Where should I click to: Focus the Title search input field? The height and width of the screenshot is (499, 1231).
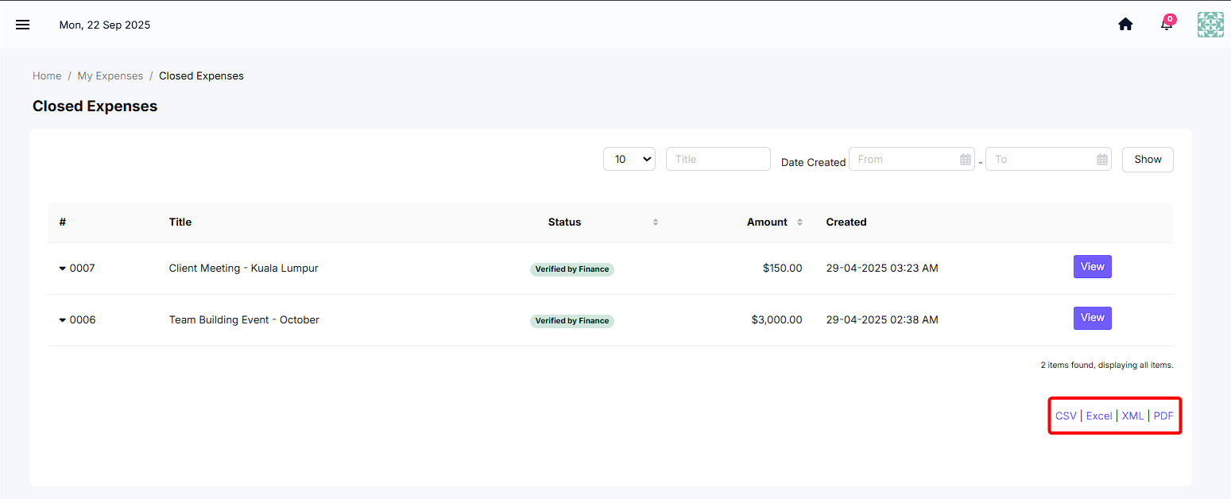[718, 159]
